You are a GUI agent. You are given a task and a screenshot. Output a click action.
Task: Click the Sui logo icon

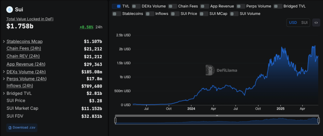9,9
